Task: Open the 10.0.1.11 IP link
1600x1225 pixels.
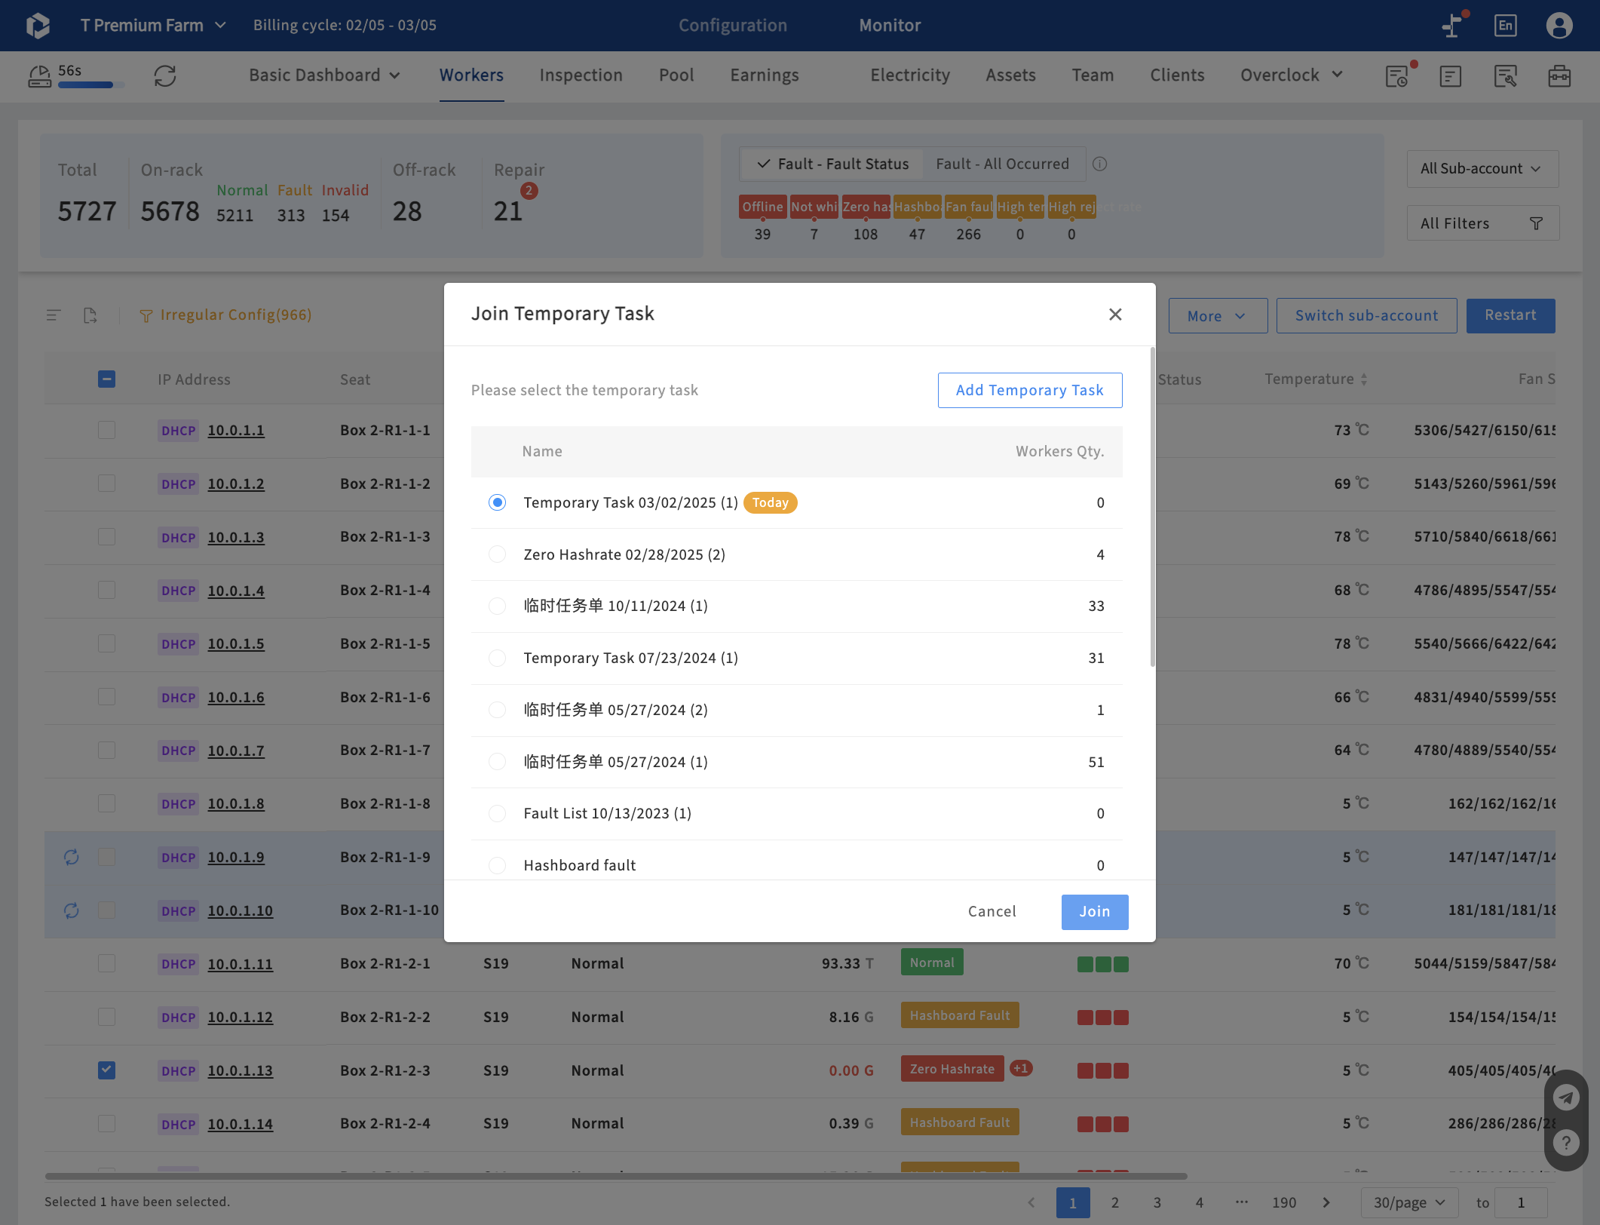Action: [240, 963]
